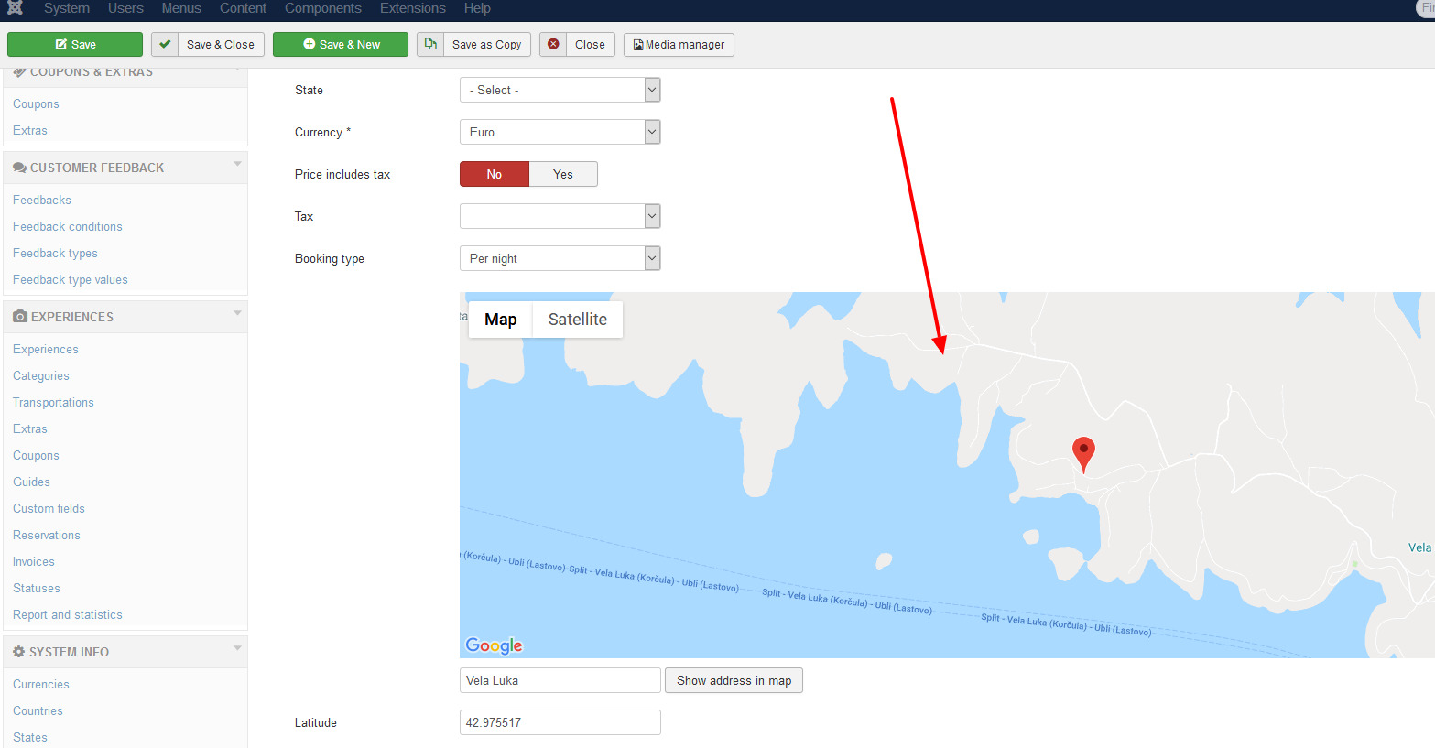Click the green checkmark Save & Close icon
Viewport: 1435px width, 748px height.
coord(165,44)
